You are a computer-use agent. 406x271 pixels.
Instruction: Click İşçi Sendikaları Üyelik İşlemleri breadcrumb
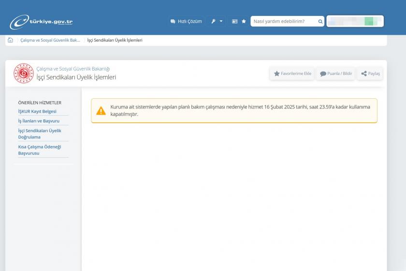115,40
